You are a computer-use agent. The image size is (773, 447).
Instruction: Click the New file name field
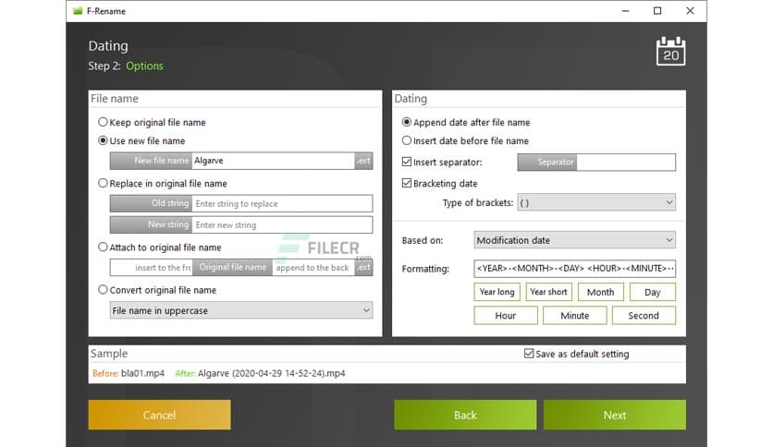[272, 161]
